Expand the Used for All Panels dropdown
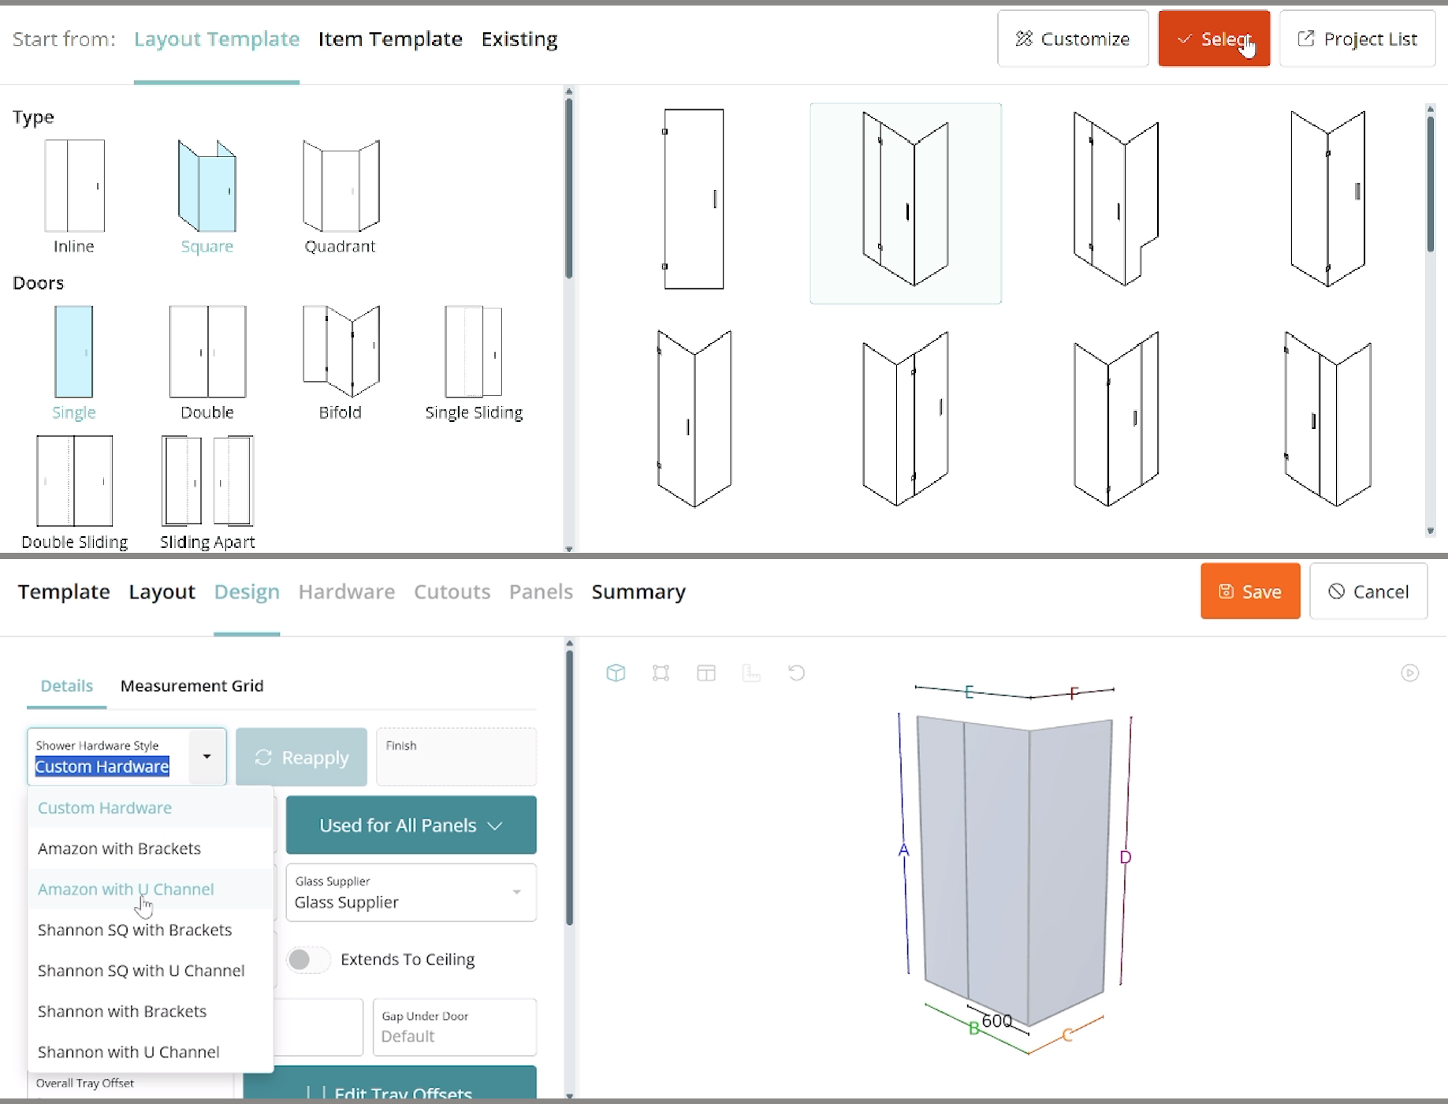 411,825
